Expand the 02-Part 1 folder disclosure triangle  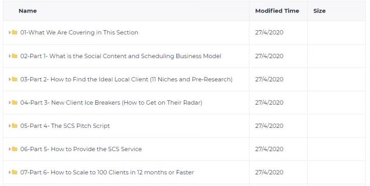10,56
